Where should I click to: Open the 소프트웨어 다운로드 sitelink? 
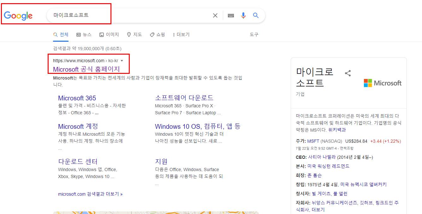pyautogui.click(x=184, y=98)
